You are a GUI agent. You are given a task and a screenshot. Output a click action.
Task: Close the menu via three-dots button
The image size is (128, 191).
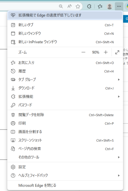(119, 6)
